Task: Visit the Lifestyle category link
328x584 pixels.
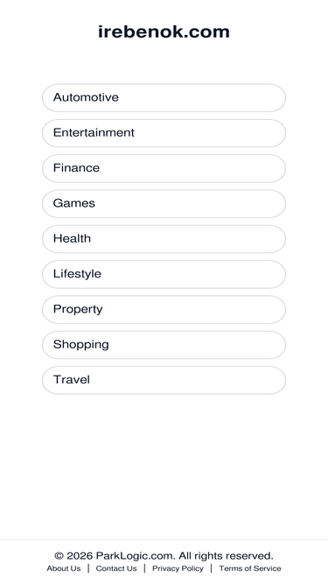Action: pyautogui.click(x=164, y=274)
